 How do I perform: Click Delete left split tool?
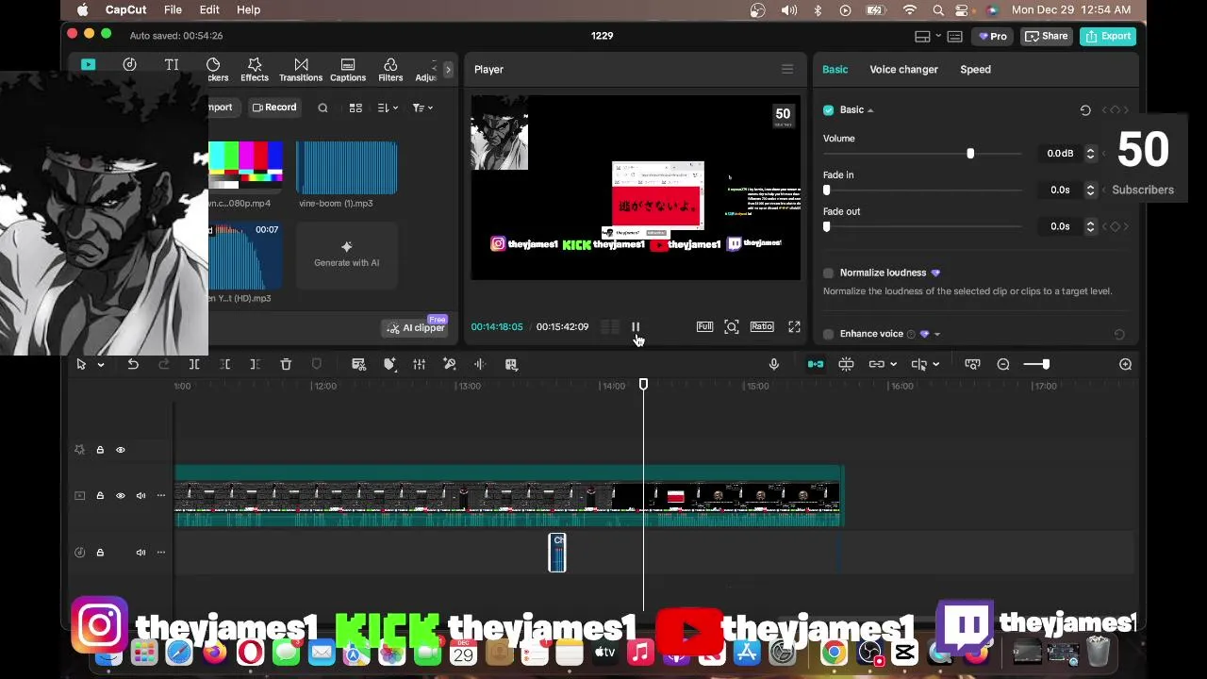(x=224, y=364)
